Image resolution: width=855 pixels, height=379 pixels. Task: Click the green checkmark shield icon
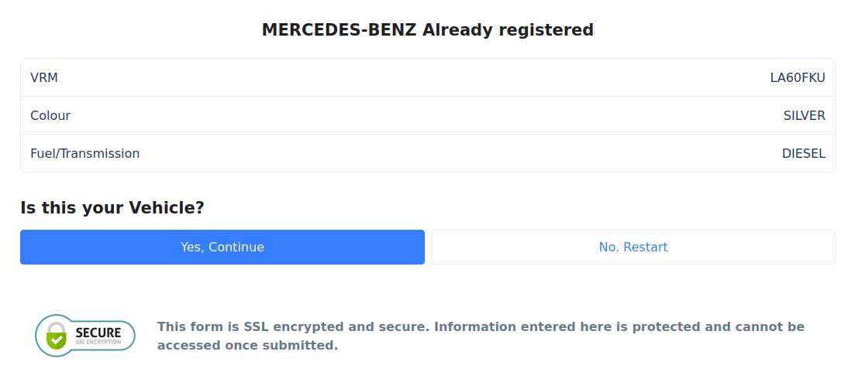(x=56, y=341)
